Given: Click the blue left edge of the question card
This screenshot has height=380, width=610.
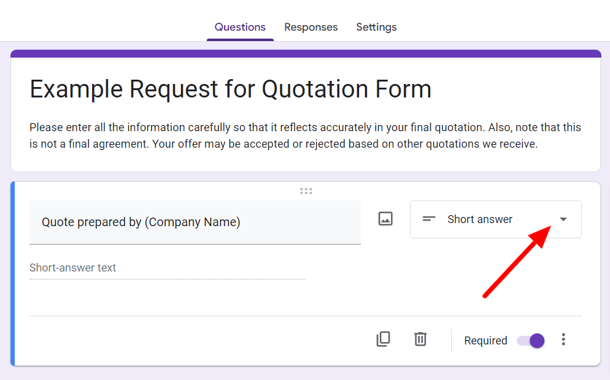Looking at the screenshot, I should click(13, 274).
